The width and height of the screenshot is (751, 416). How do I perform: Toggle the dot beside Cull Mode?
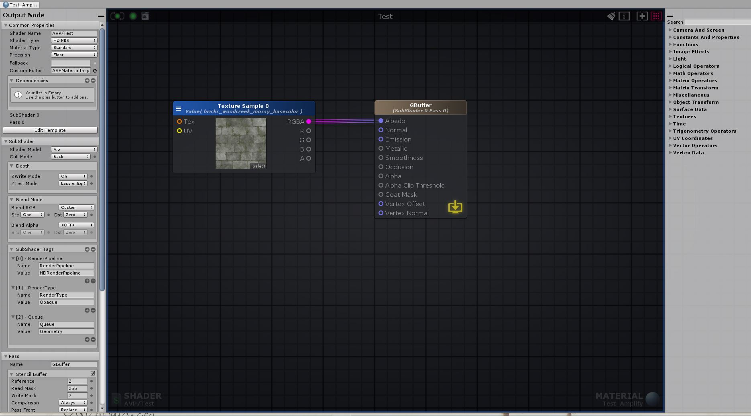95,157
